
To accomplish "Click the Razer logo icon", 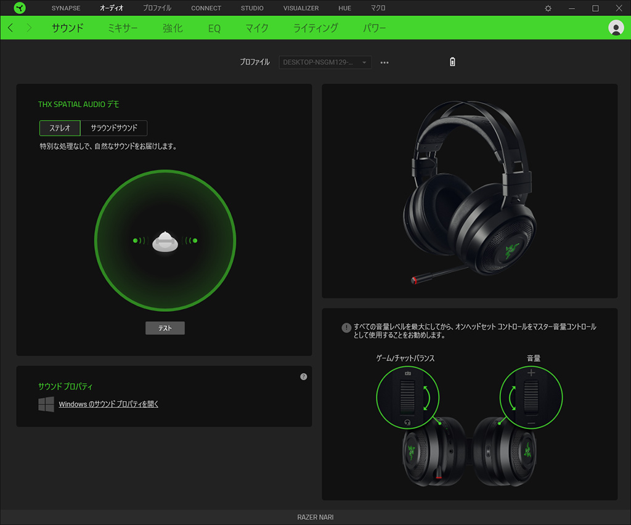I will (19, 7).
